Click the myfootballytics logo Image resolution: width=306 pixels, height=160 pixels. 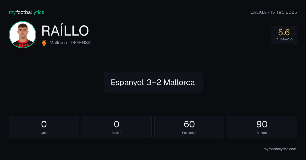coord(27,12)
